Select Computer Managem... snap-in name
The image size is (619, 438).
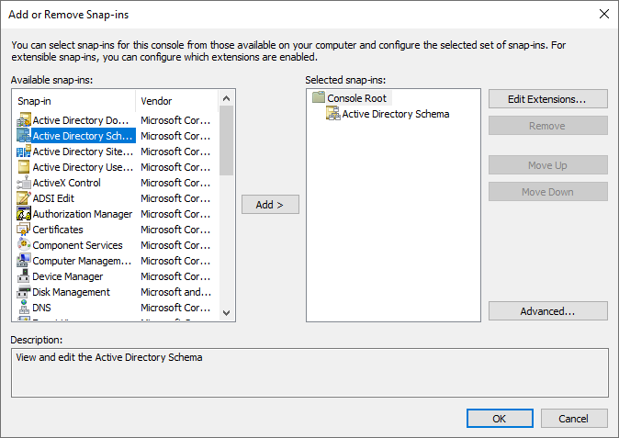tap(82, 261)
